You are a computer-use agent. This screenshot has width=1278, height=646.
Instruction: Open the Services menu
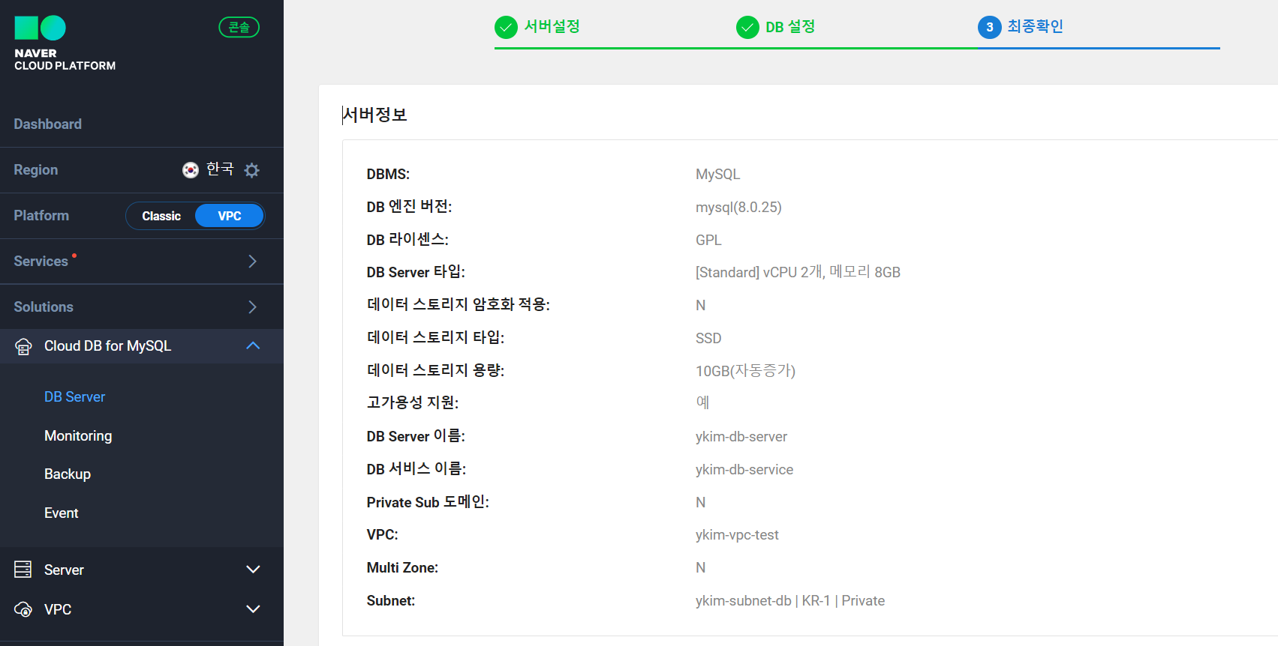[x=41, y=262]
